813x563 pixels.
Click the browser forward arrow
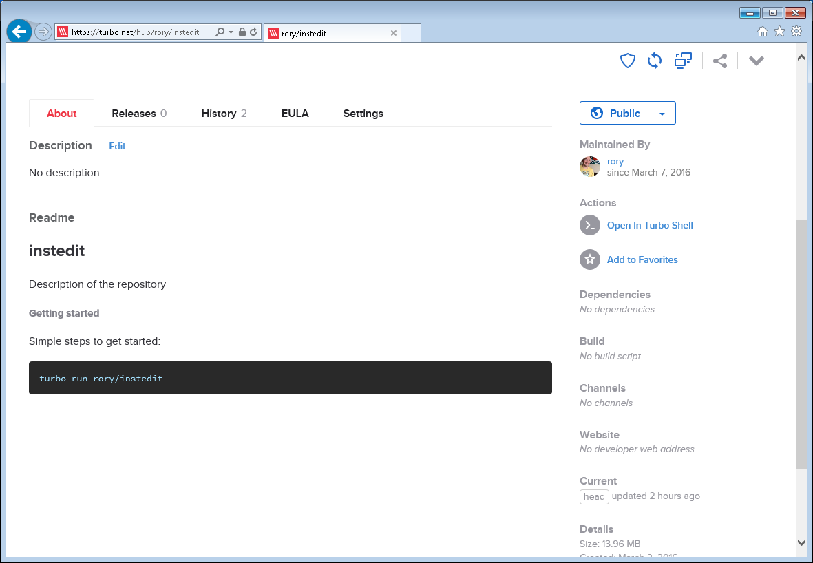pos(43,32)
